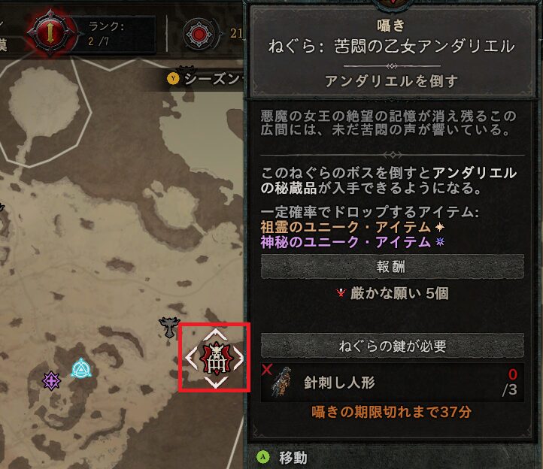Click the 報酬 section header
The width and height of the screenshot is (543, 469).
coord(392,267)
